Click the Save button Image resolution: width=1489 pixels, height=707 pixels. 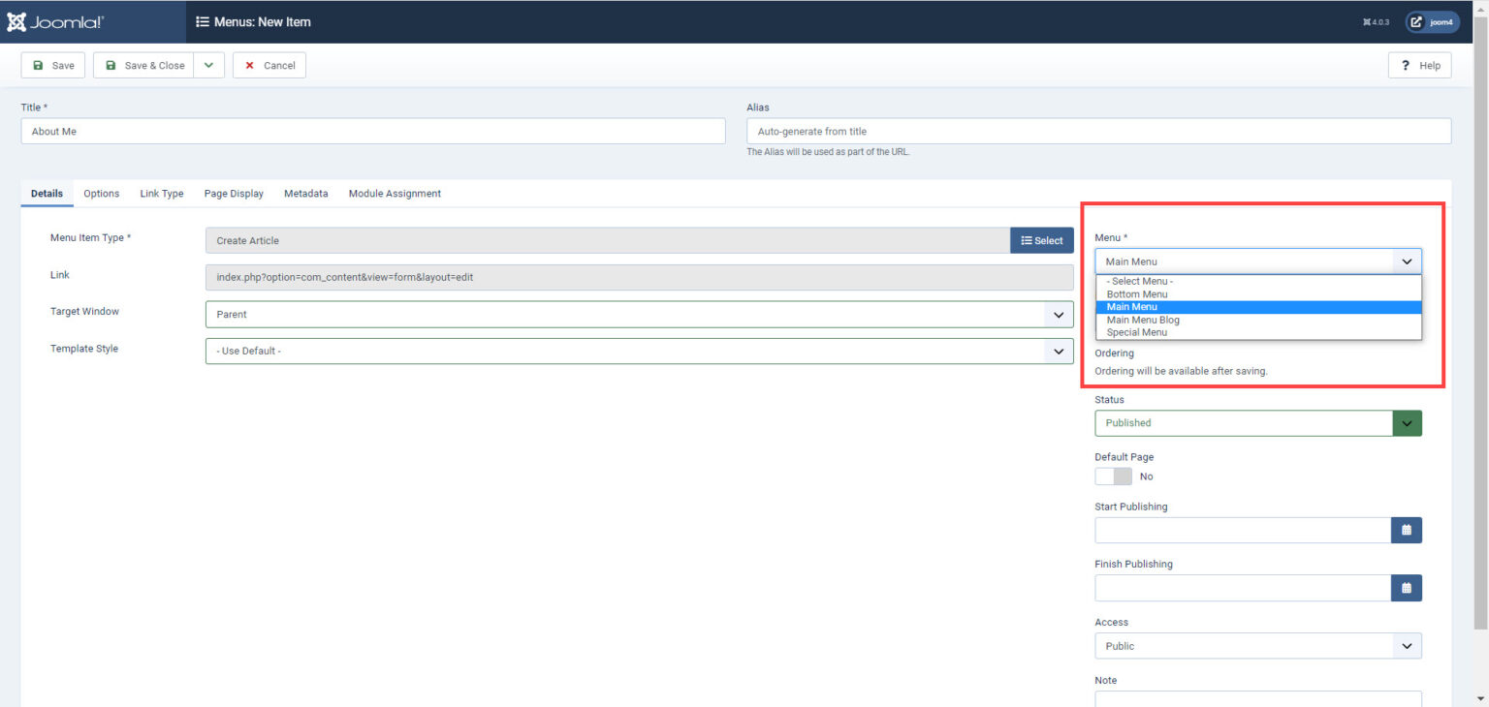click(53, 65)
